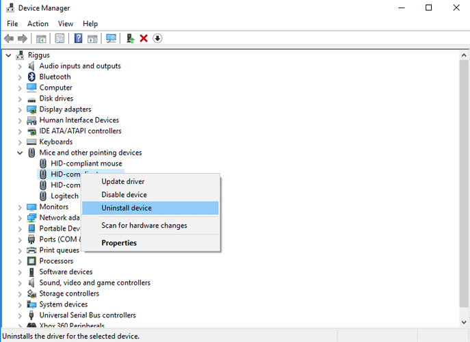Open the View menu

tap(66, 24)
